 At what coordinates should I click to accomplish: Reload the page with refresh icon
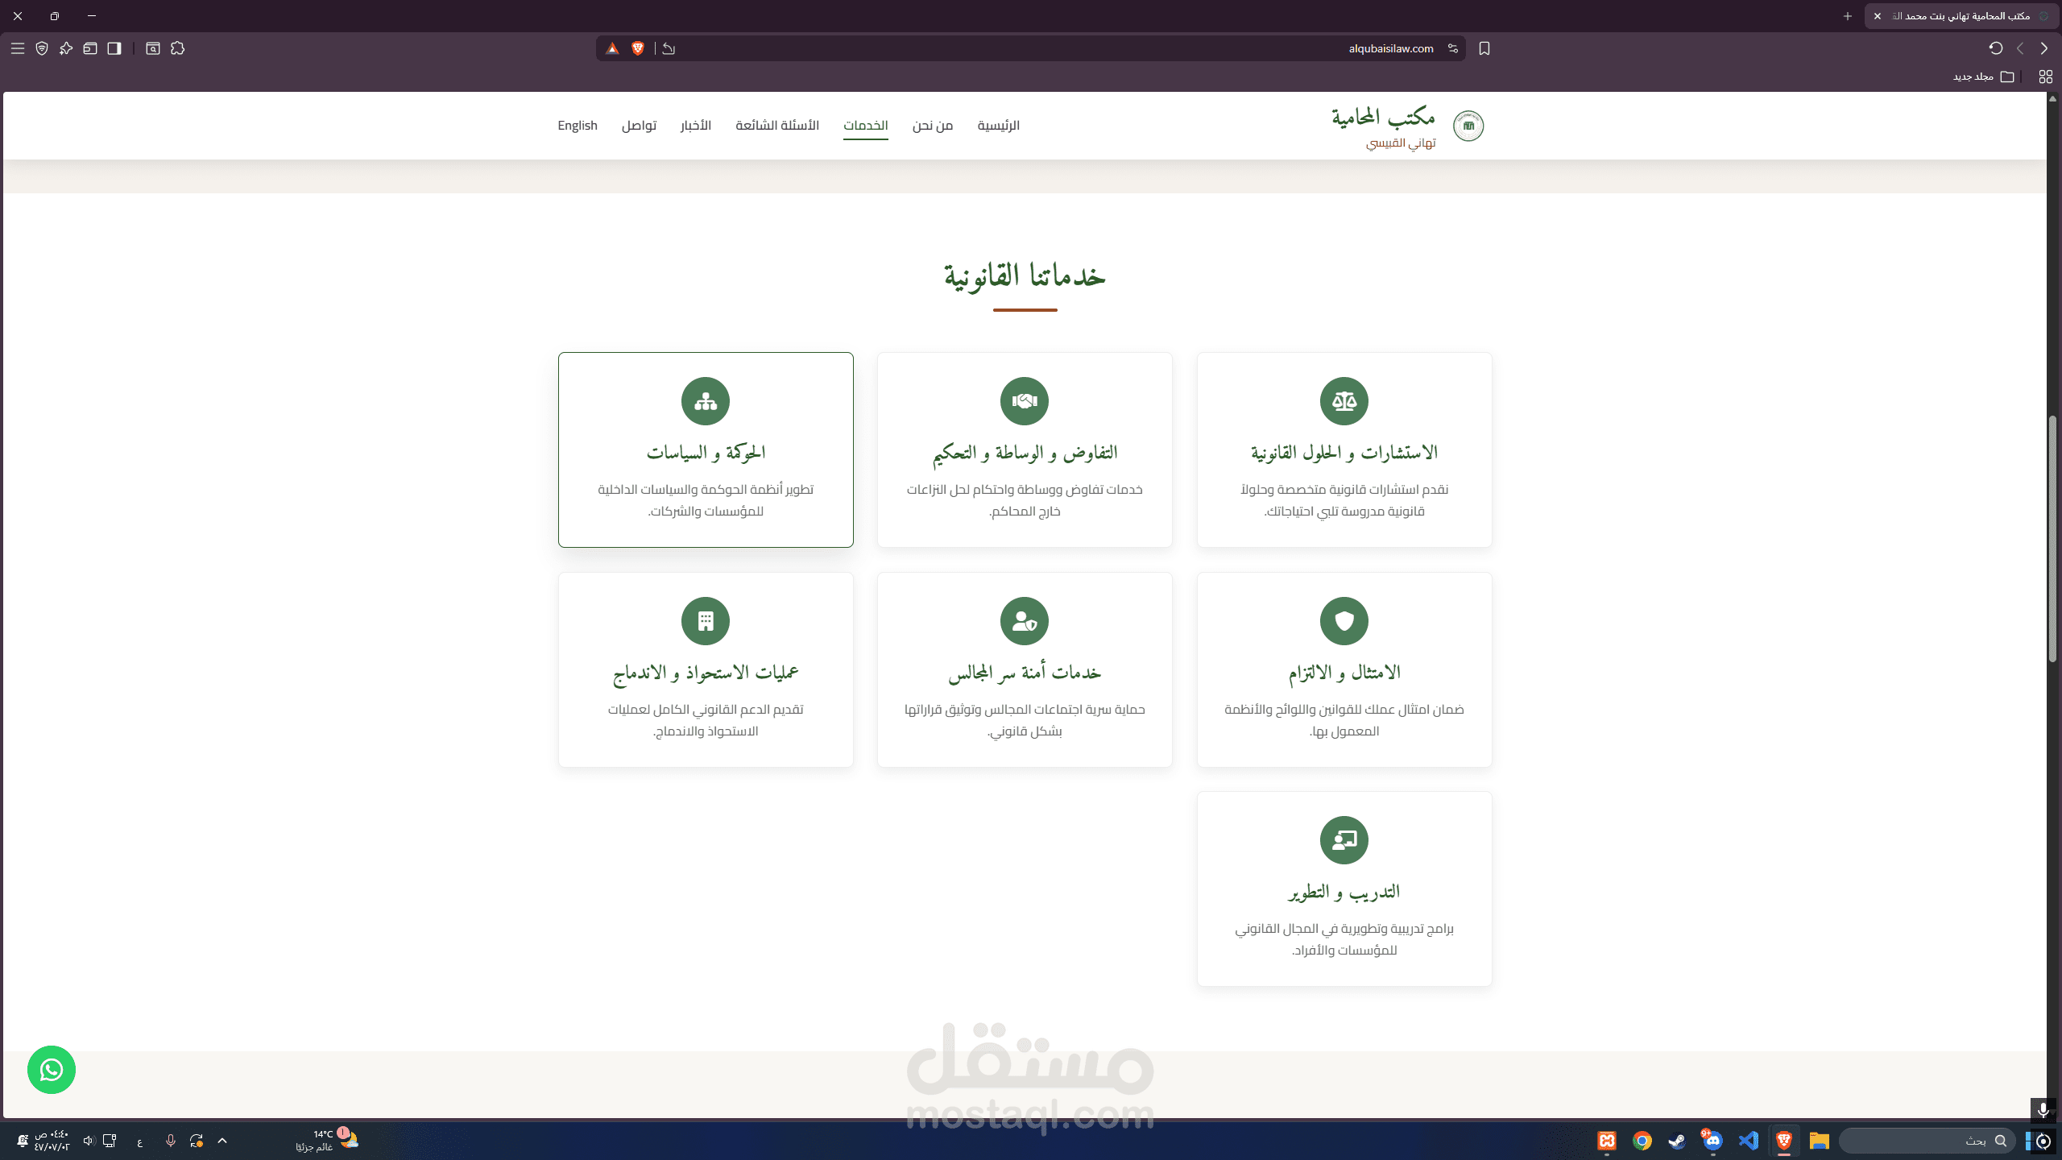point(1995,48)
